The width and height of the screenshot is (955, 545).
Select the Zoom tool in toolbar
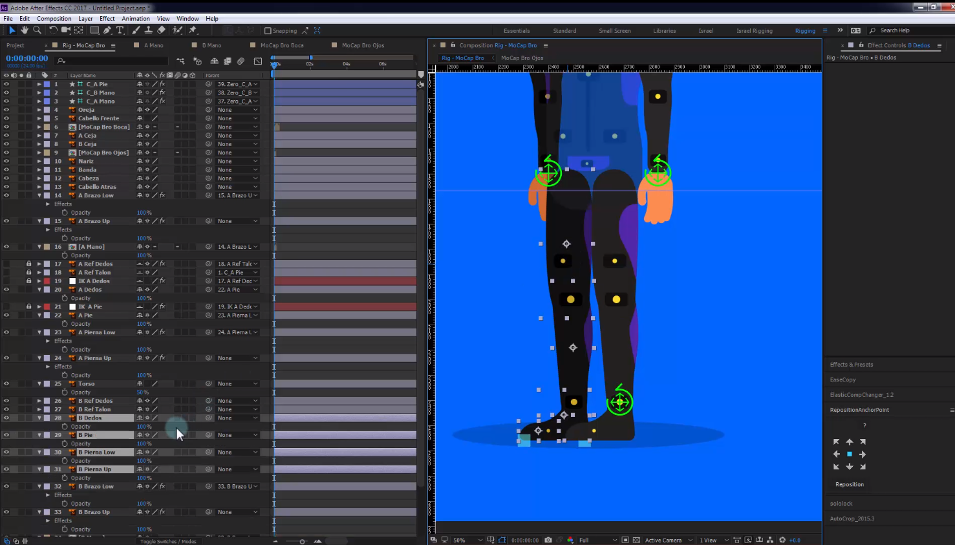pos(37,30)
